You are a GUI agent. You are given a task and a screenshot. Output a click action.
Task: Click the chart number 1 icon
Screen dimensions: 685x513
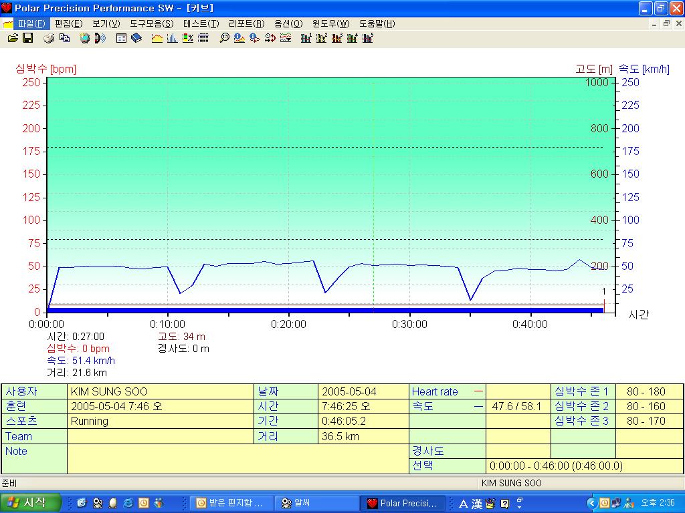(x=306, y=38)
